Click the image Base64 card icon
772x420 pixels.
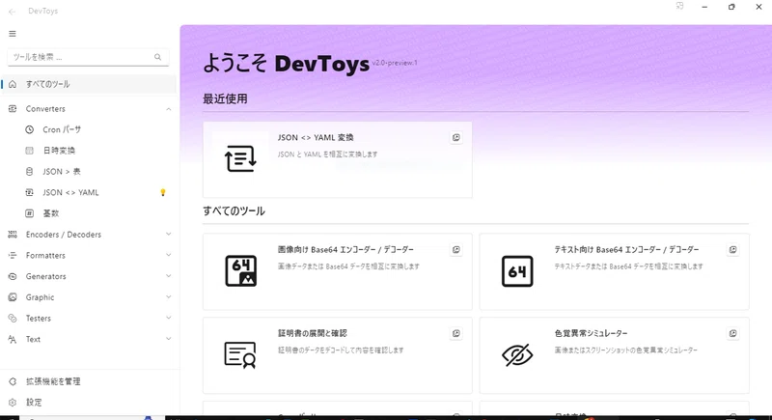[x=240, y=270]
